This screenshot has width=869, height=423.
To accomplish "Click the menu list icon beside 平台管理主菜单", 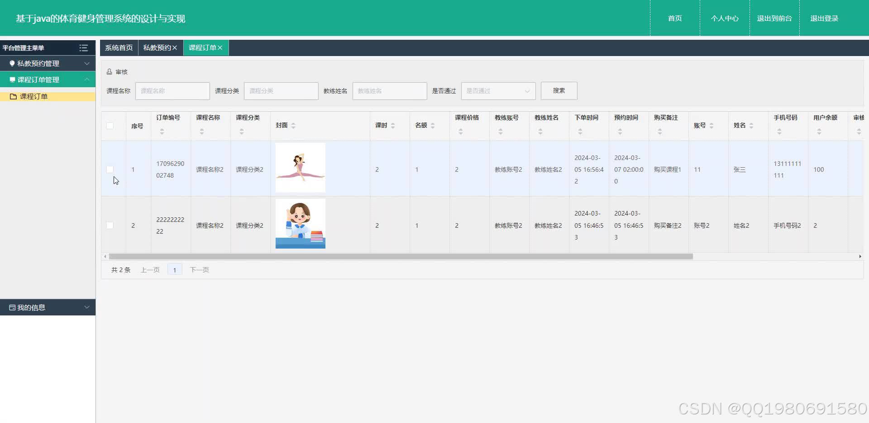I will 83,48.
